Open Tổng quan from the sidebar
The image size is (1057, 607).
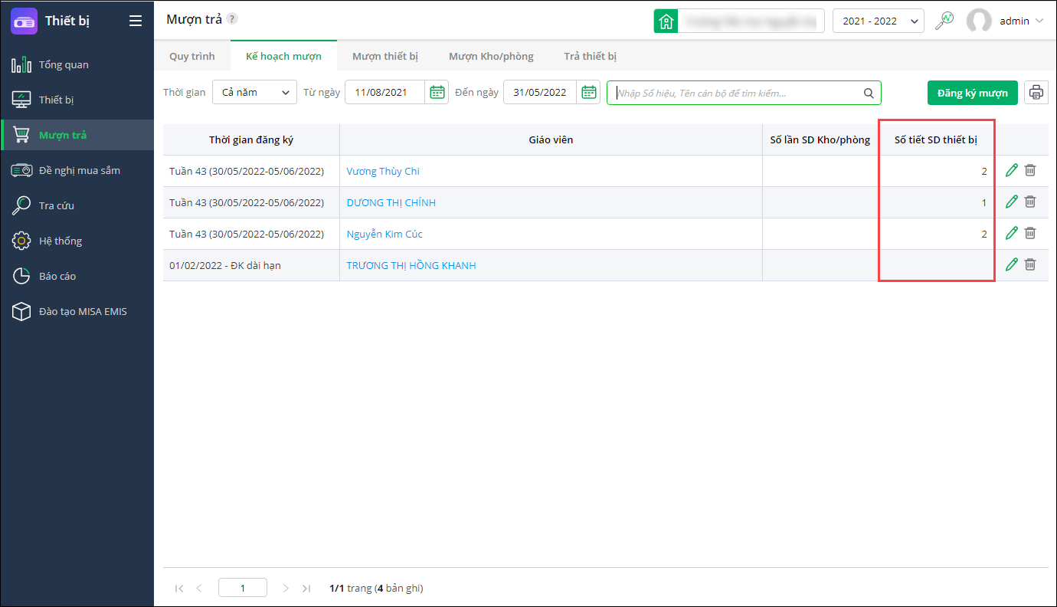point(77,64)
